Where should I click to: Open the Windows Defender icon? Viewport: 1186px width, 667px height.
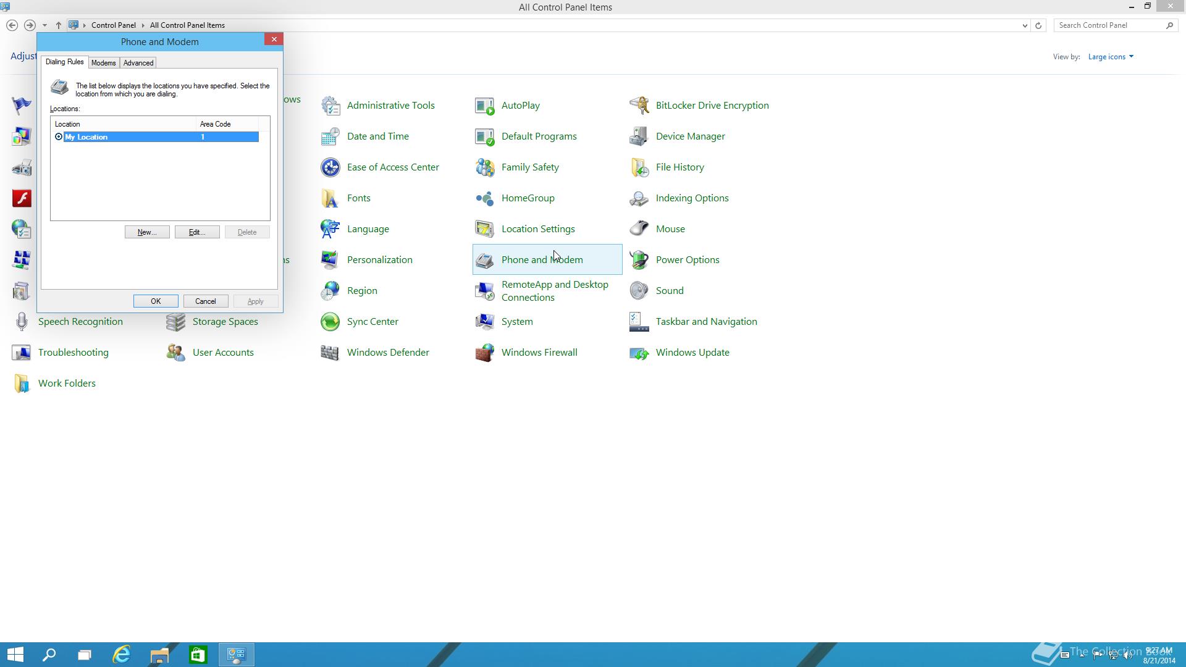330,353
